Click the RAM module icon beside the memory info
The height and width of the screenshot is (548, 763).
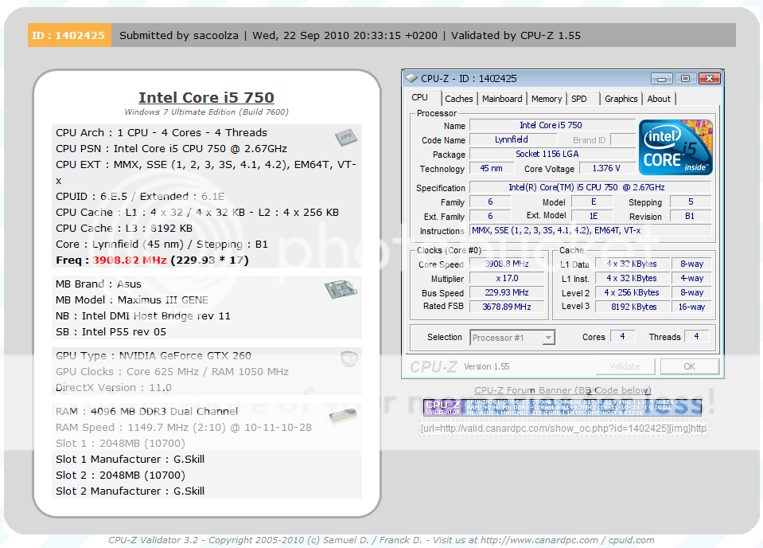342,417
